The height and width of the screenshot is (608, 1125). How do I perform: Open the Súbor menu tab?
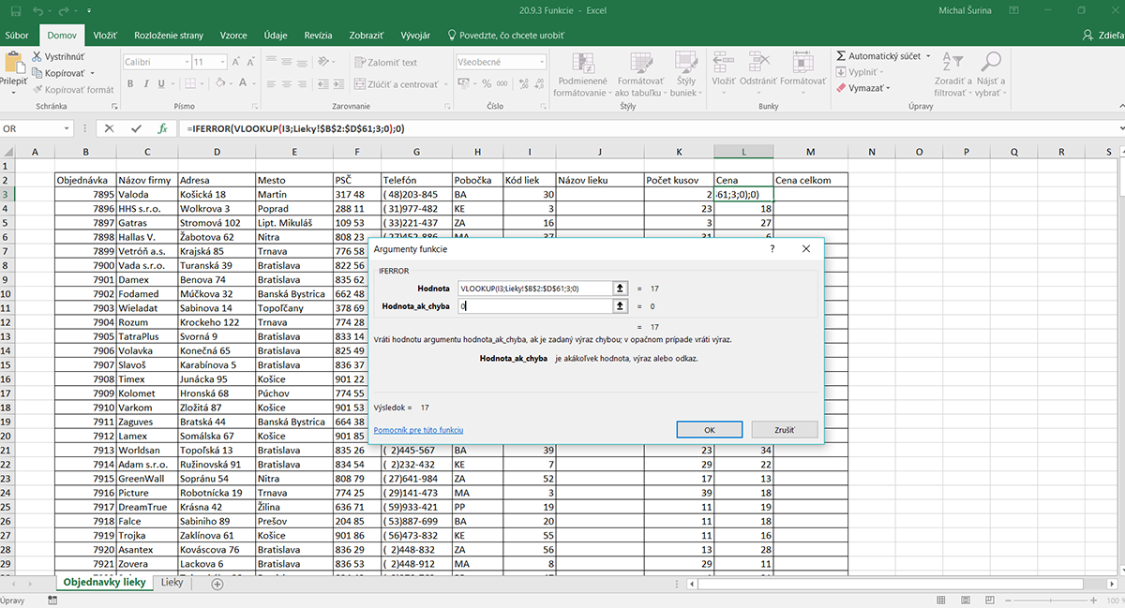17,35
